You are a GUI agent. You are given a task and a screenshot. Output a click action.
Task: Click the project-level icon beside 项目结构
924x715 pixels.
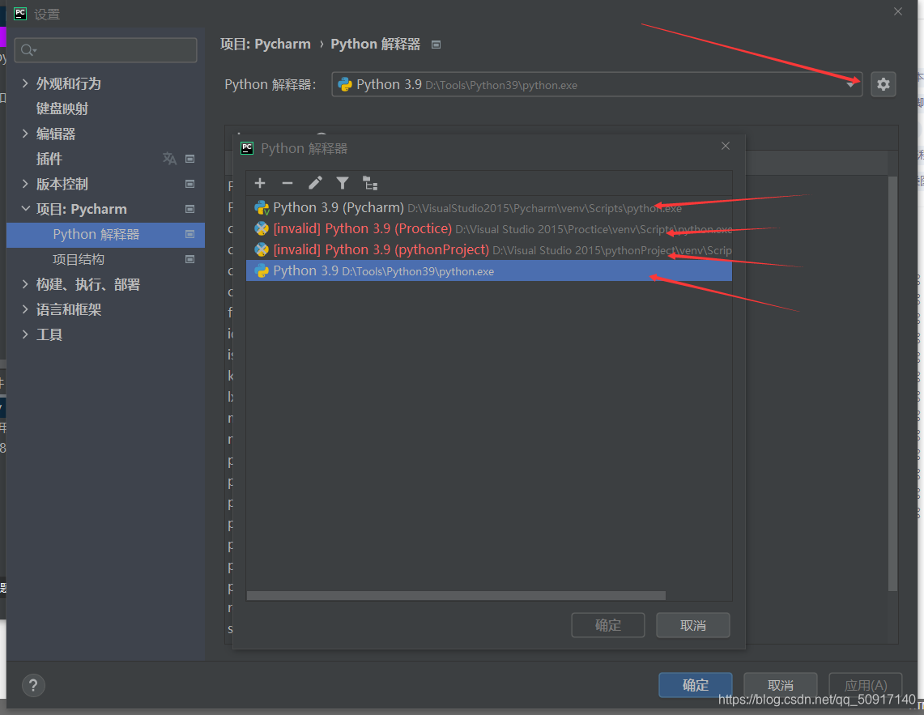point(189,259)
